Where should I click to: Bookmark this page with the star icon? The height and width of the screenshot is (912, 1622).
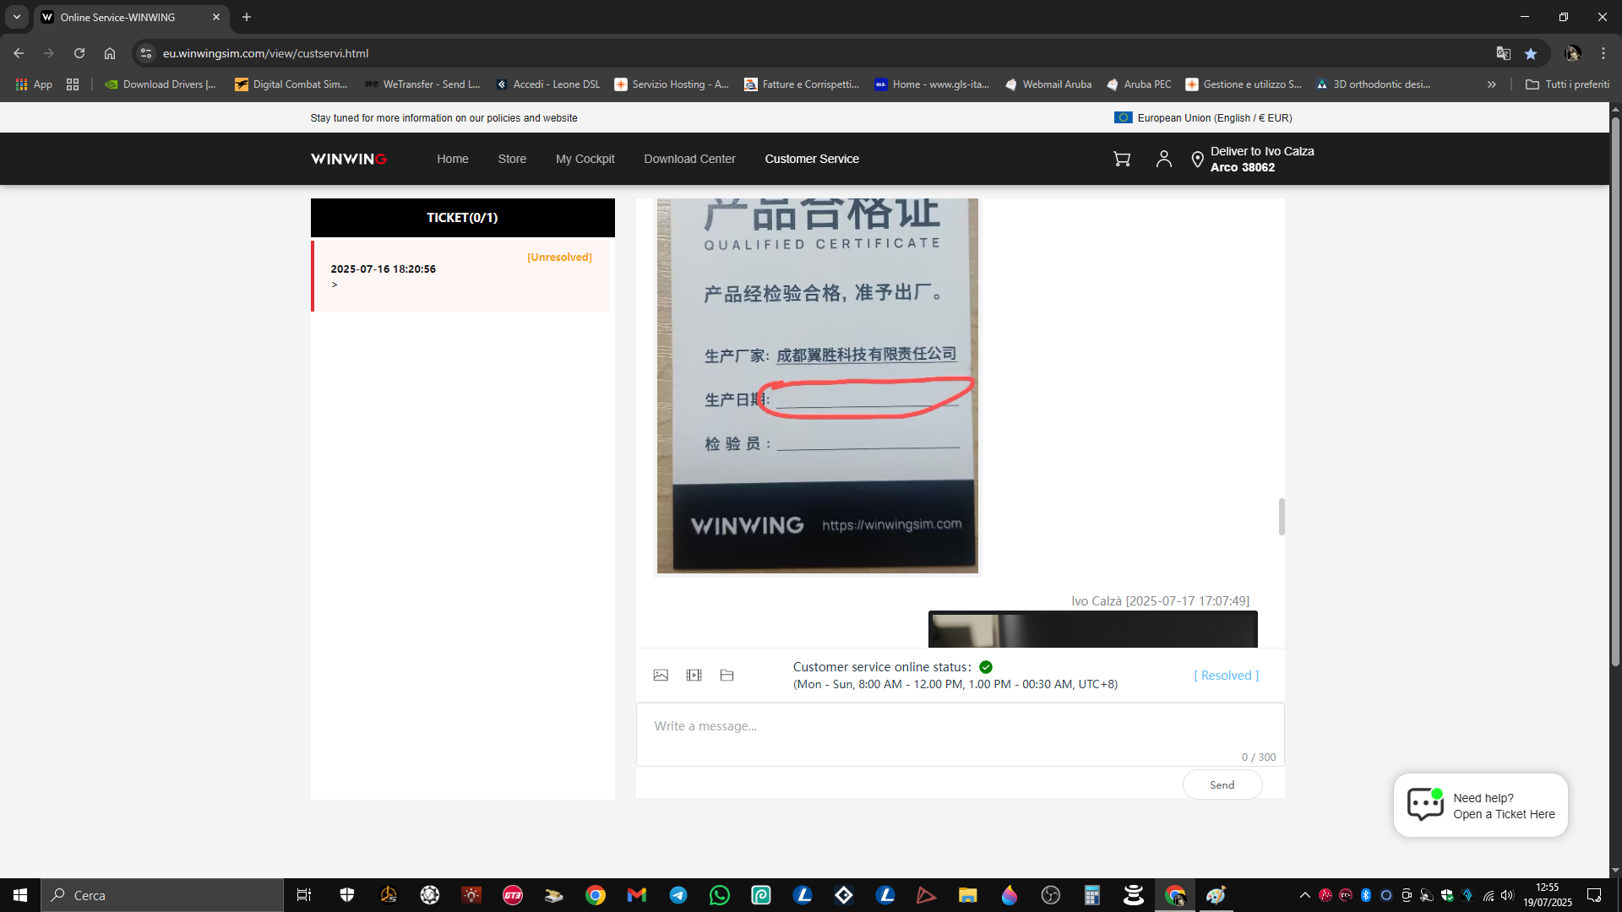pyautogui.click(x=1531, y=53)
